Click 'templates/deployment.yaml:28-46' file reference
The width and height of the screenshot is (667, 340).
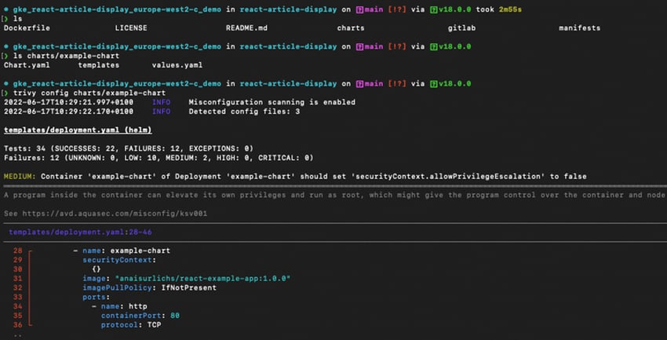[x=80, y=232]
